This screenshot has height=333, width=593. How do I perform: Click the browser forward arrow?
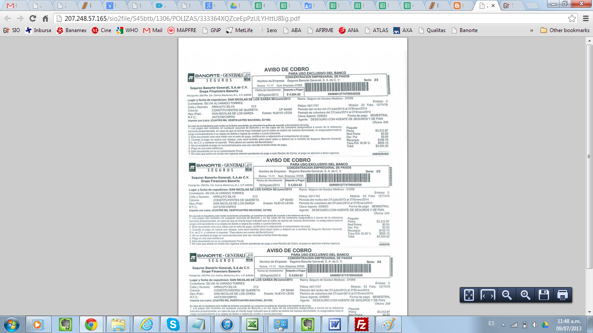(20, 19)
